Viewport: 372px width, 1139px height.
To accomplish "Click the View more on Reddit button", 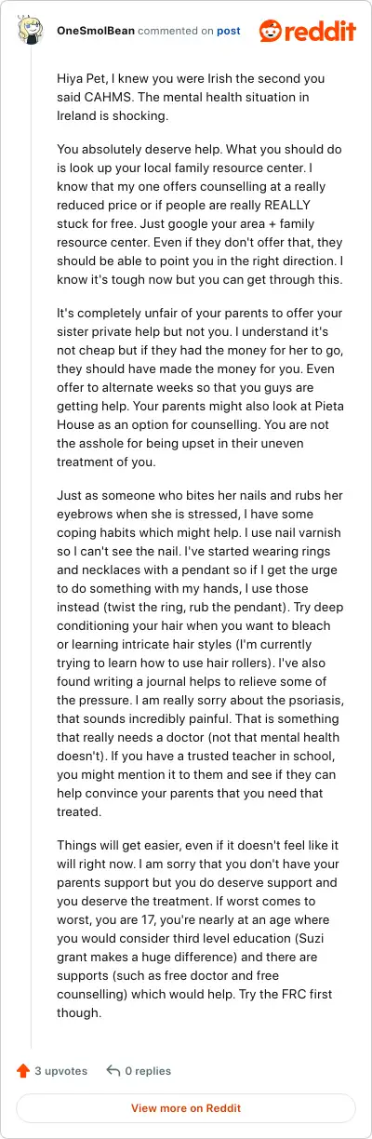I will pyautogui.click(x=186, y=1108).
